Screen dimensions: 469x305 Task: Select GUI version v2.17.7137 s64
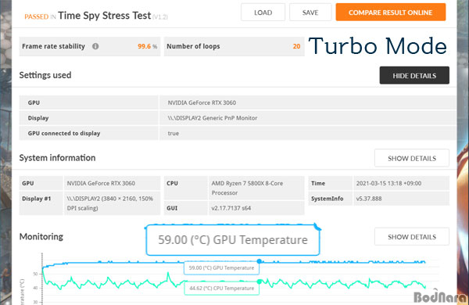coord(231,208)
